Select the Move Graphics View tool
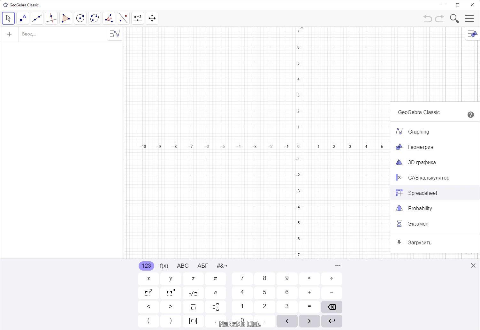 (x=152, y=18)
